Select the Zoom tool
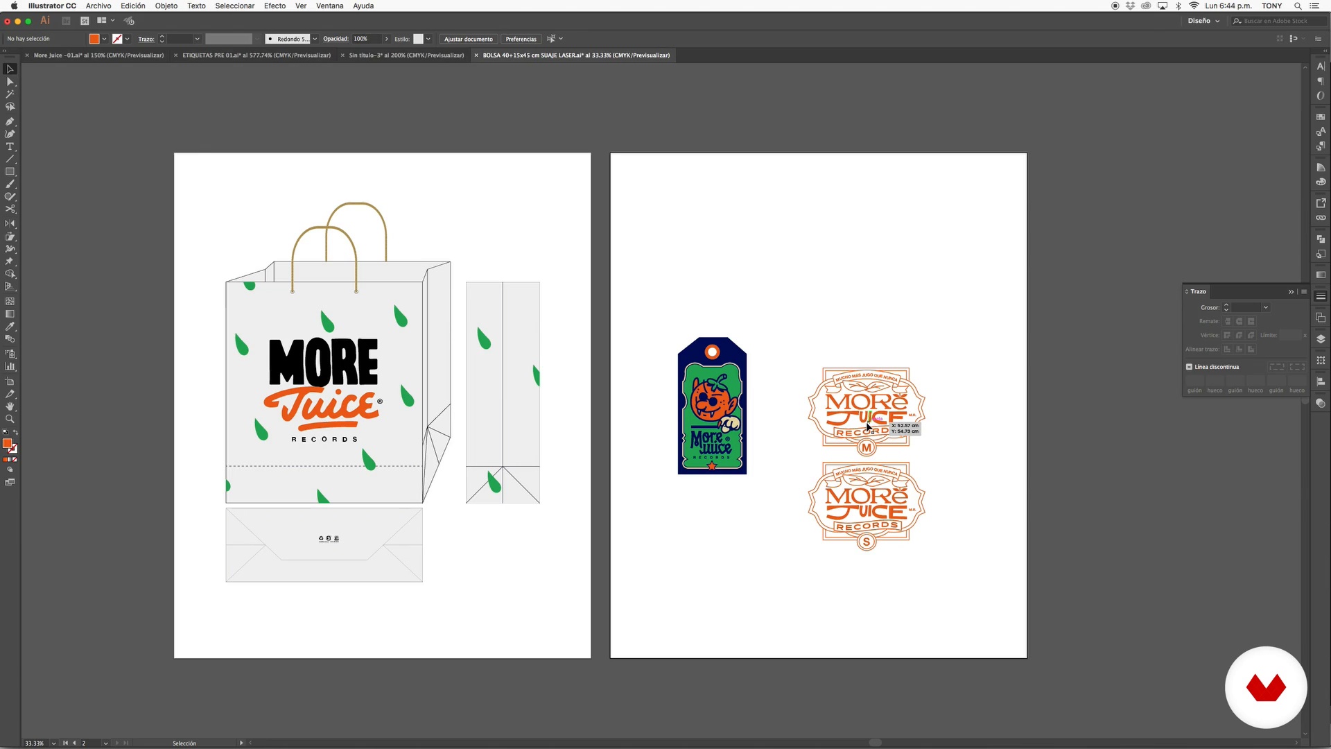 [10, 419]
